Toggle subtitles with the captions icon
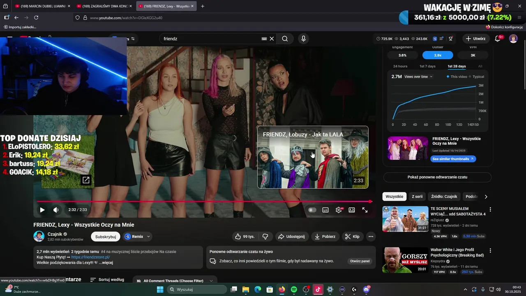 pyautogui.click(x=325, y=210)
